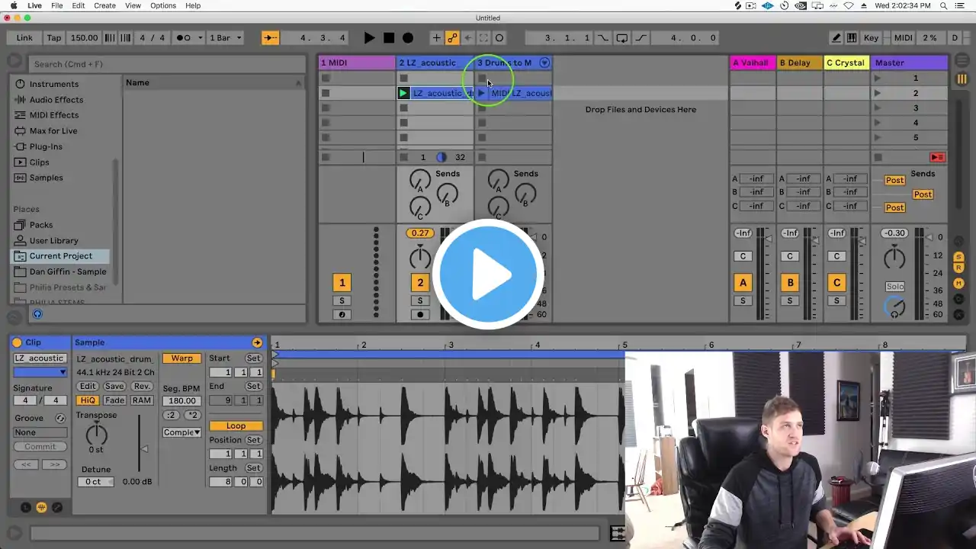Enable the Punch-In switch
The height and width of the screenshot is (549, 976).
click(603, 38)
